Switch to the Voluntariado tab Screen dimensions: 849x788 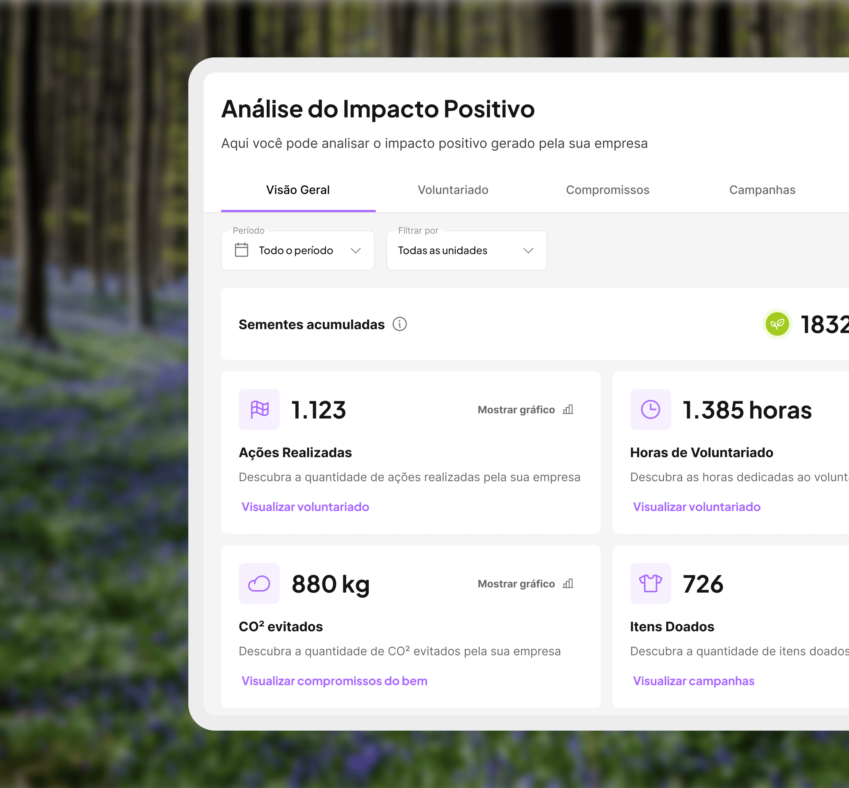tap(453, 190)
